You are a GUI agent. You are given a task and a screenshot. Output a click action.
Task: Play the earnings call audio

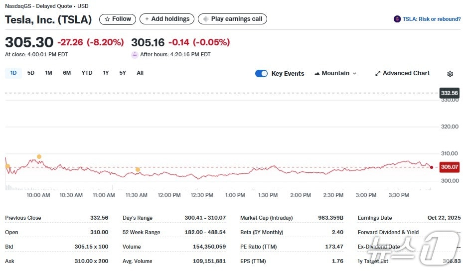click(x=232, y=19)
